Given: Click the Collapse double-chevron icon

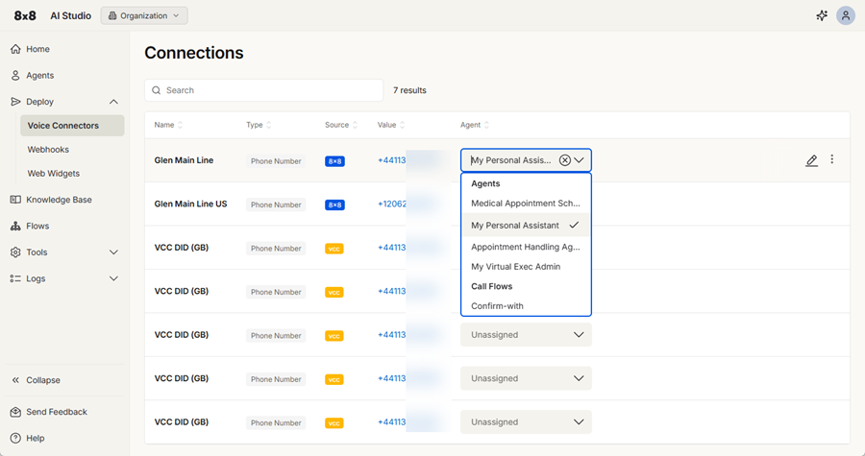Looking at the screenshot, I should 15,380.
